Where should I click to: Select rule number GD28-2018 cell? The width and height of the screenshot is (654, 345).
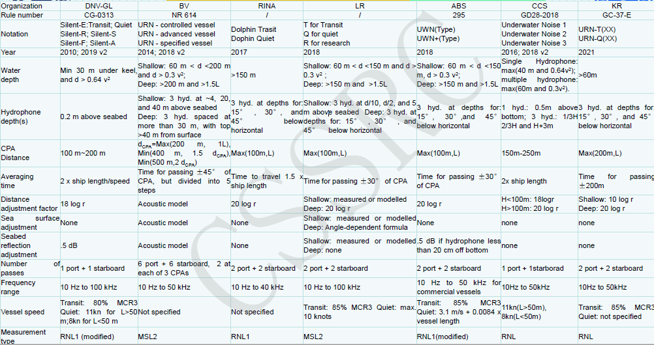click(539, 16)
